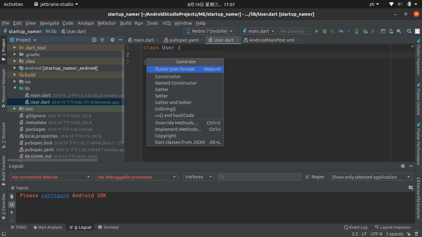Open run anything window icon

click(x=383, y=31)
